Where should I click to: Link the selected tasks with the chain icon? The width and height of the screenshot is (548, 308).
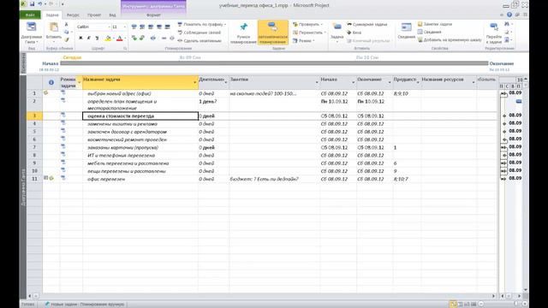click(x=164, y=38)
